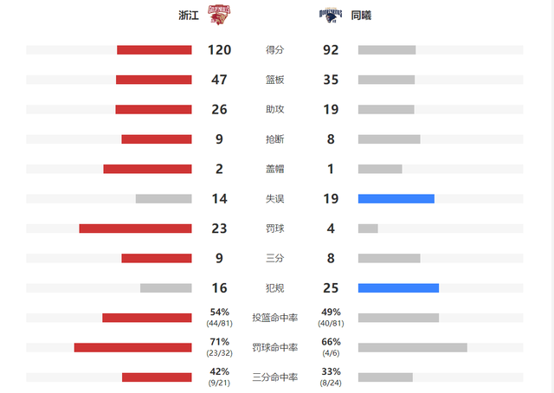Image resolution: width=554 pixels, height=393 pixels.
Task: Click Zhejiang's score value 120
Action: click(219, 50)
